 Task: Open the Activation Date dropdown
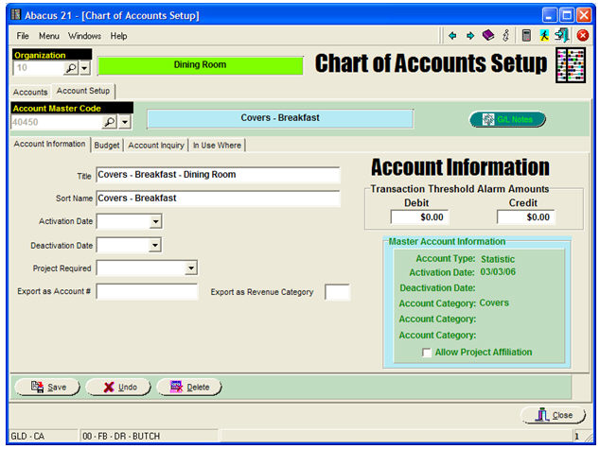click(155, 221)
